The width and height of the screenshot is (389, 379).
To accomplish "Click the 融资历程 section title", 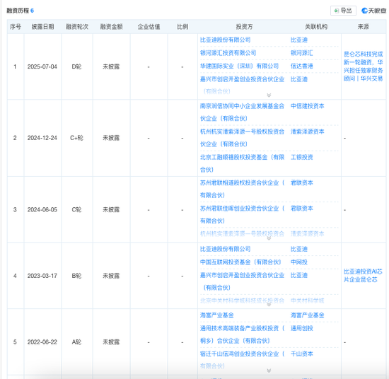I will (18, 11).
